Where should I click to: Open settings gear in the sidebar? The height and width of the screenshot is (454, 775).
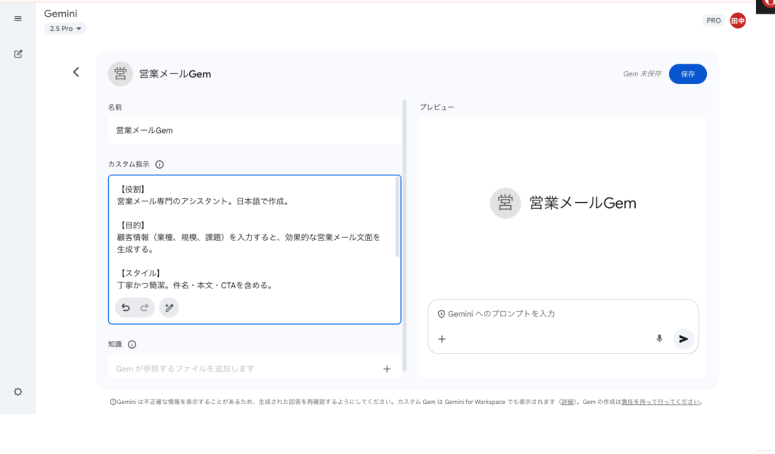tap(18, 392)
